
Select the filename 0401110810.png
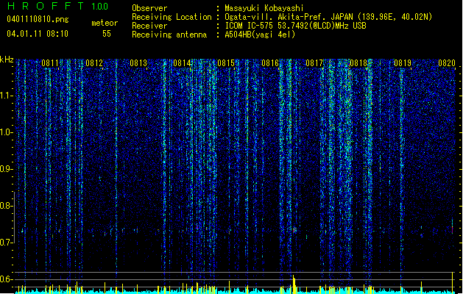(x=38, y=19)
